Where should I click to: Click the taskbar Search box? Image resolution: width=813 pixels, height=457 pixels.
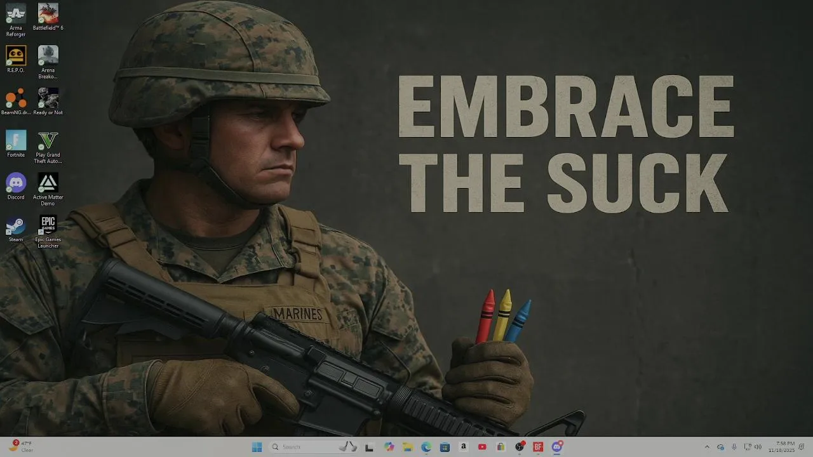(313, 447)
